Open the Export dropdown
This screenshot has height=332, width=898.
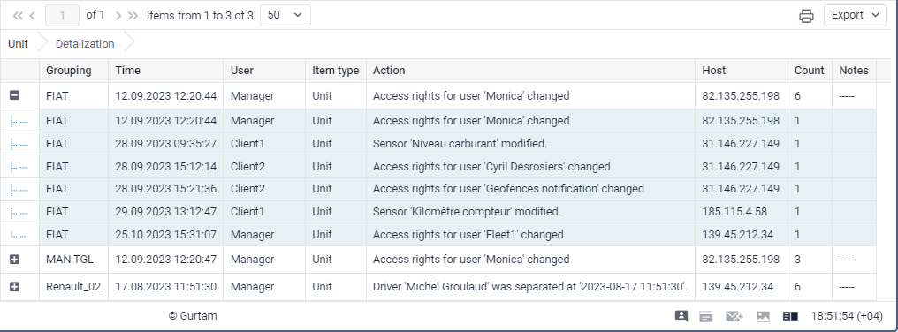click(855, 16)
